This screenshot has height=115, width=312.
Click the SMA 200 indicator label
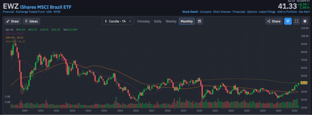pos(15,41)
